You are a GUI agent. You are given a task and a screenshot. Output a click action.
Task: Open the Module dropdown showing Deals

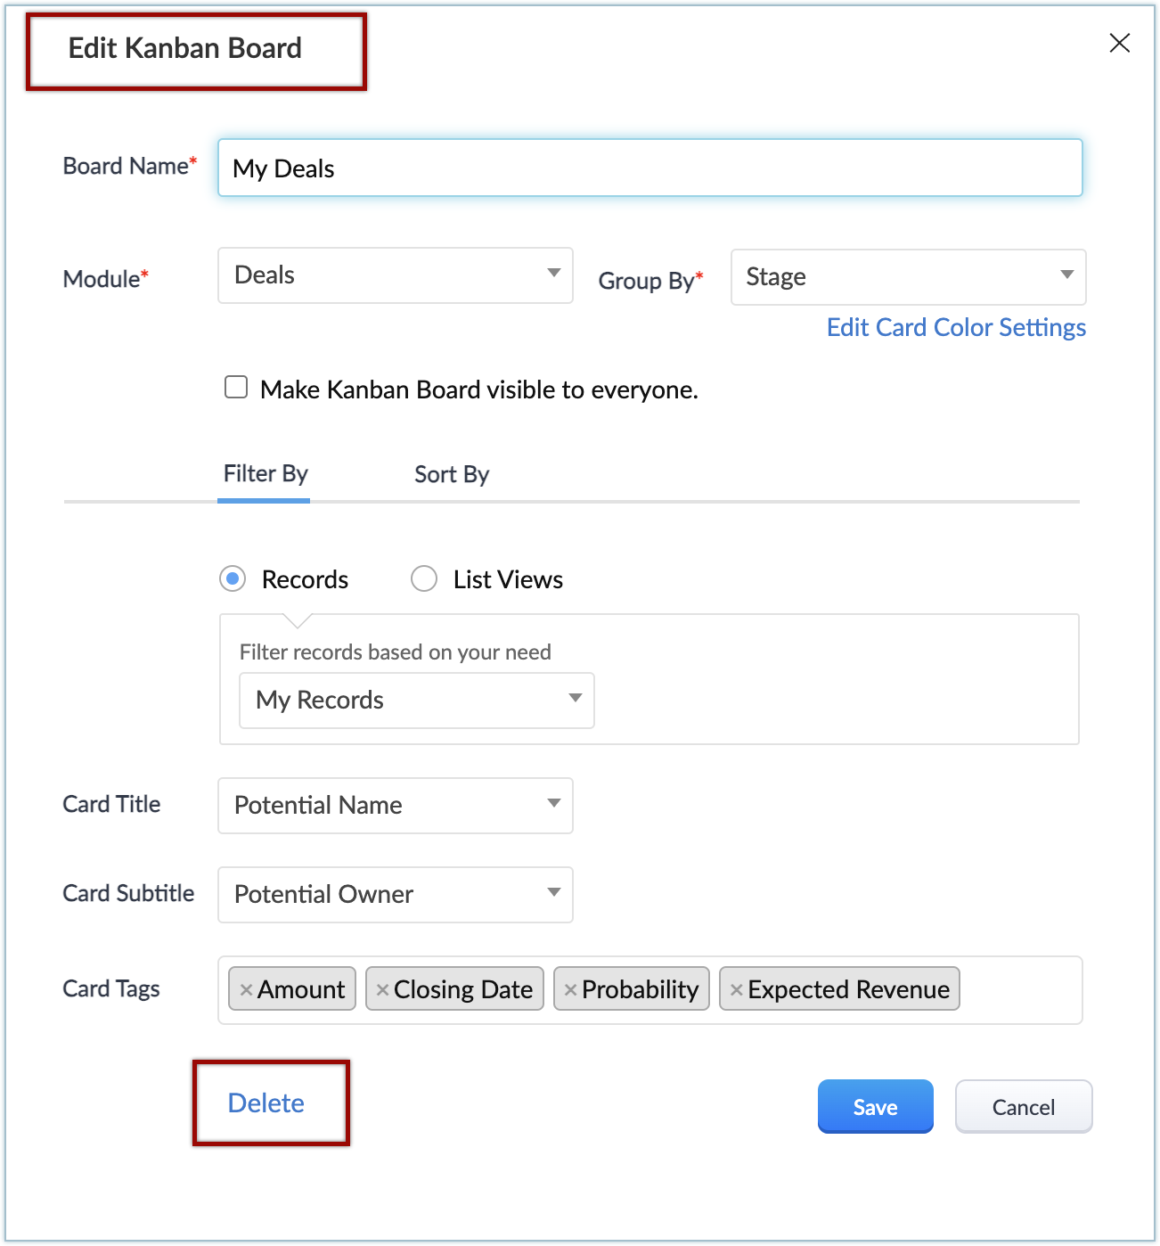395,275
